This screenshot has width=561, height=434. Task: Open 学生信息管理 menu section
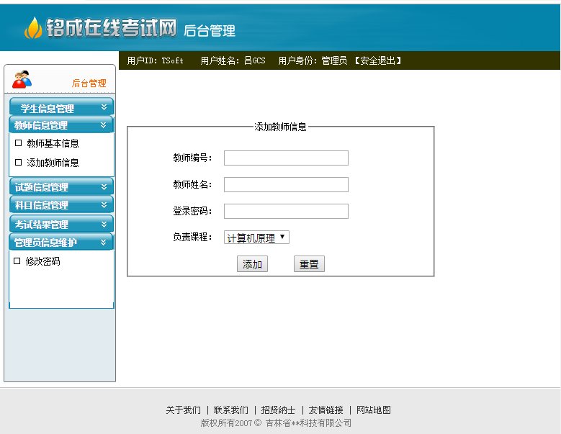pyautogui.click(x=61, y=107)
